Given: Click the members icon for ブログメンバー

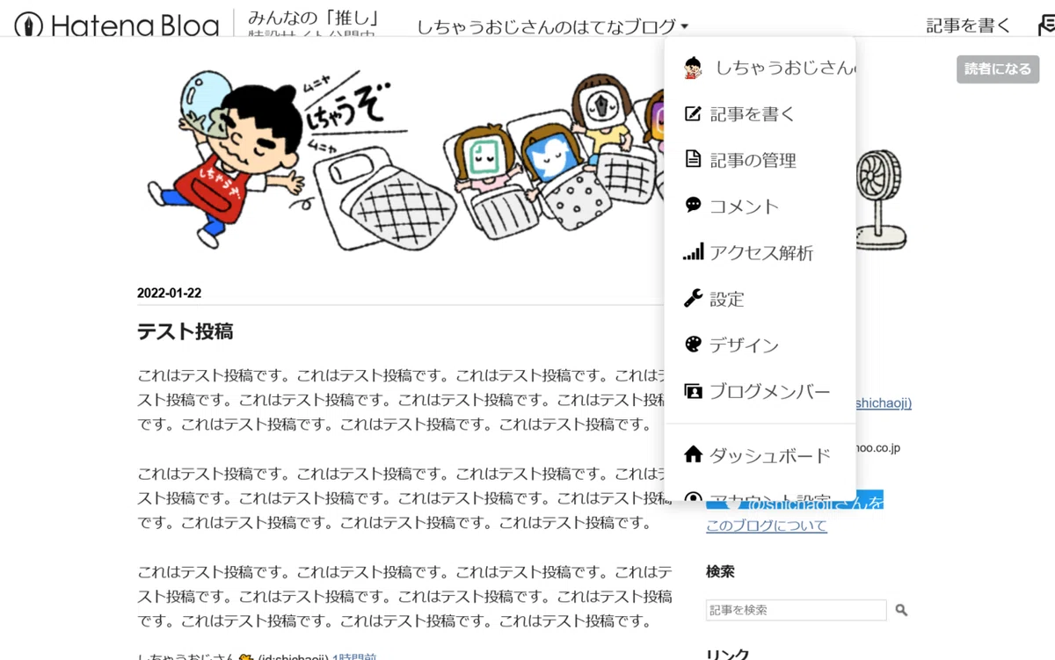Looking at the screenshot, I should tap(693, 391).
